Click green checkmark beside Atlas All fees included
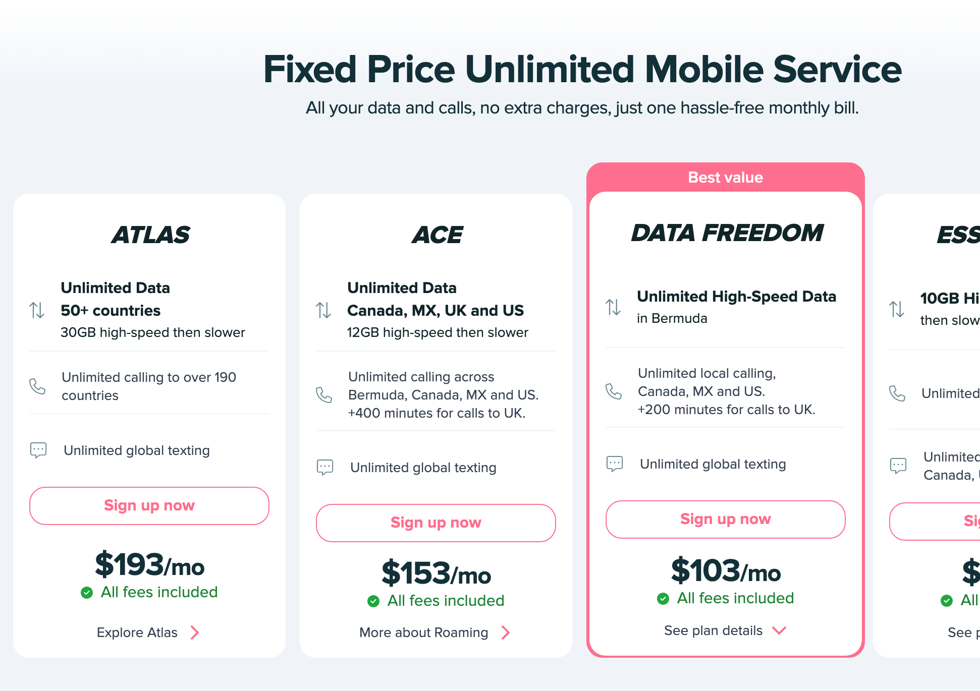 tap(87, 593)
